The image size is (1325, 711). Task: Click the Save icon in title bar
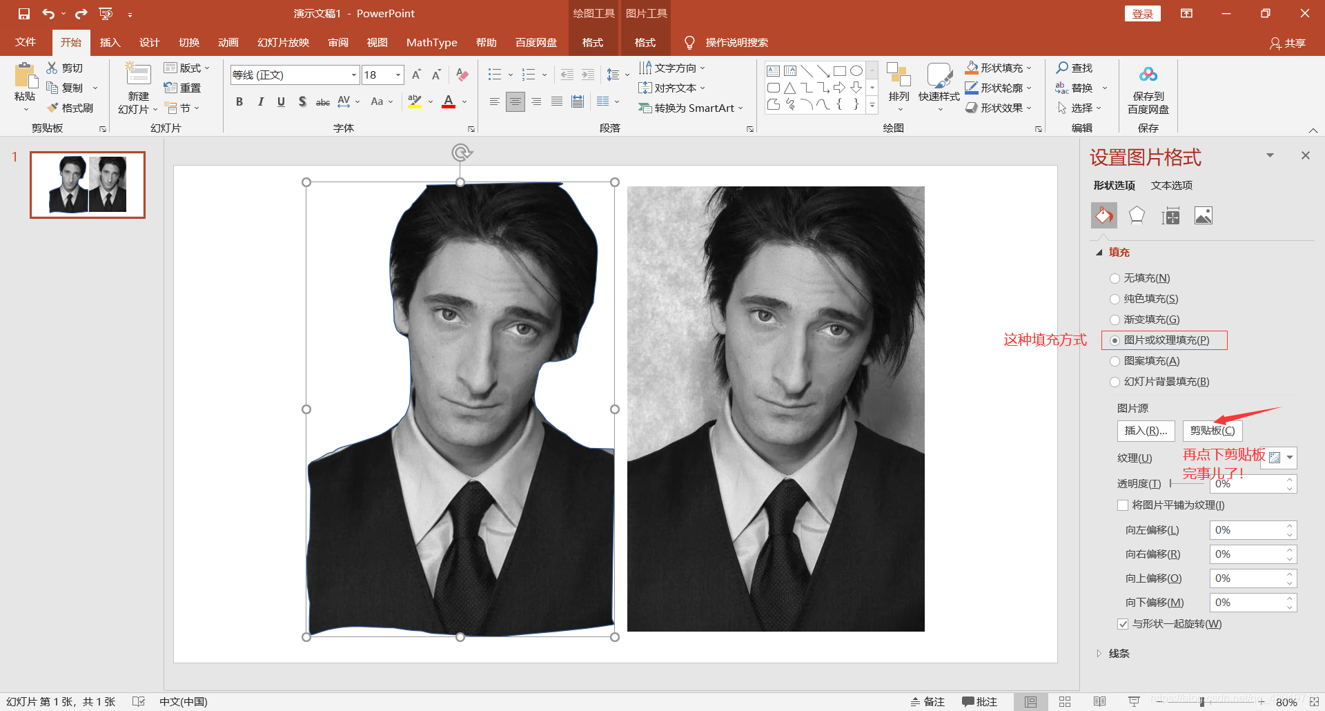coord(24,14)
